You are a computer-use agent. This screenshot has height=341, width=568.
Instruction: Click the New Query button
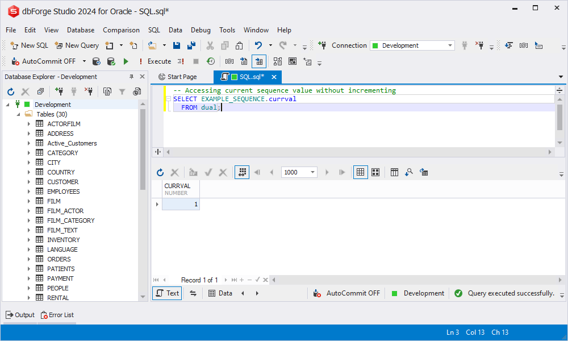click(77, 45)
